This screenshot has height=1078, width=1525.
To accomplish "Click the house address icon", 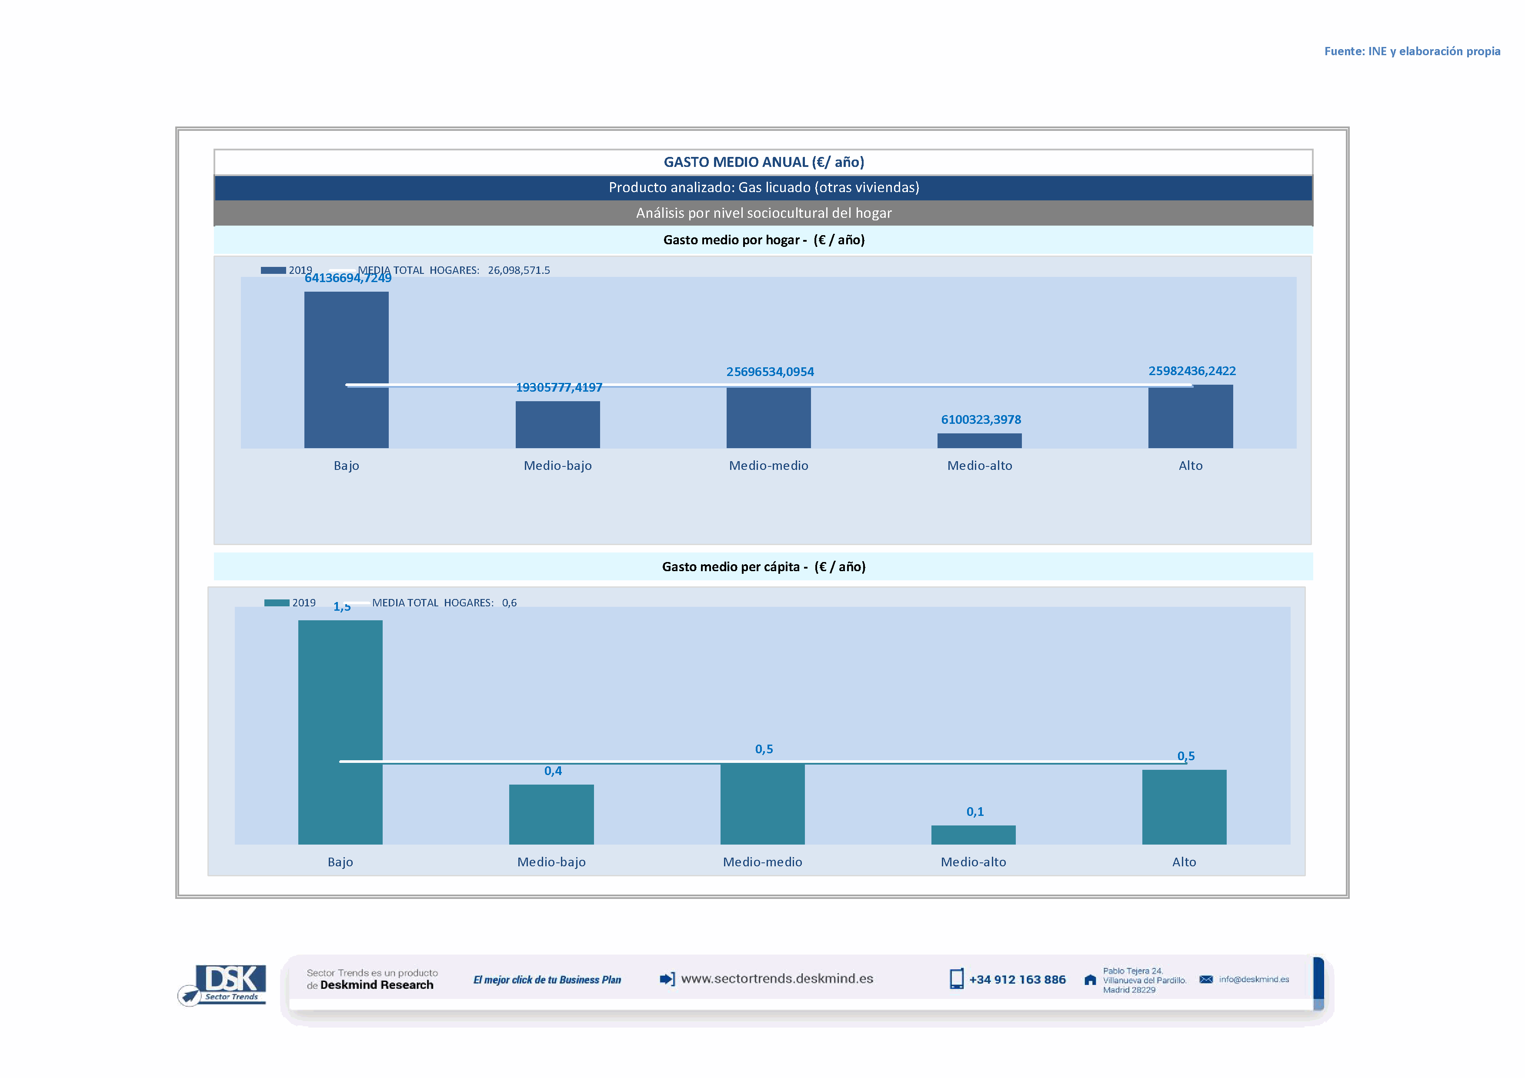I will coord(1090,980).
